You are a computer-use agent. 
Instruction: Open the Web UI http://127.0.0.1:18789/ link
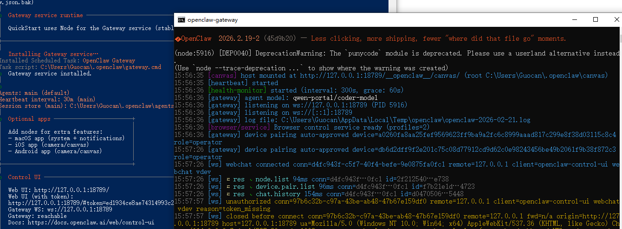[71, 190]
